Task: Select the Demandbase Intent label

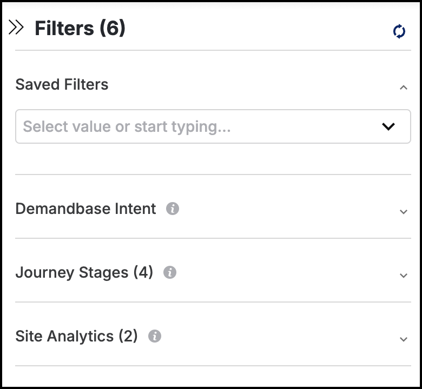Action: [x=85, y=209]
